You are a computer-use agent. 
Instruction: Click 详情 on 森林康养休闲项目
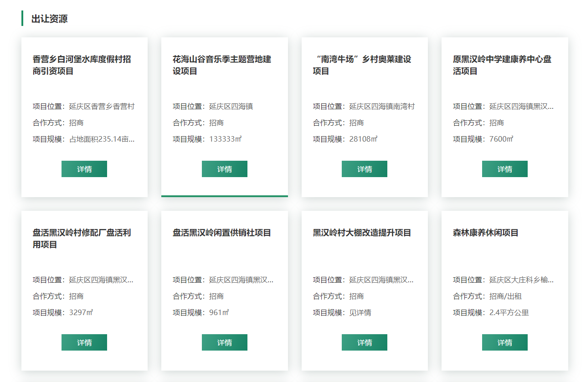(x=504, y=342)
